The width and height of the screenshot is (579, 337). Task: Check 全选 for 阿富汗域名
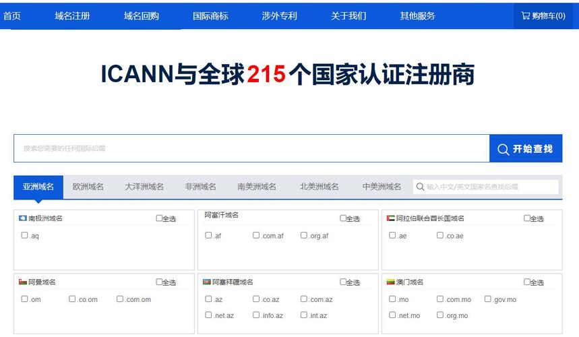pos(343,218)
